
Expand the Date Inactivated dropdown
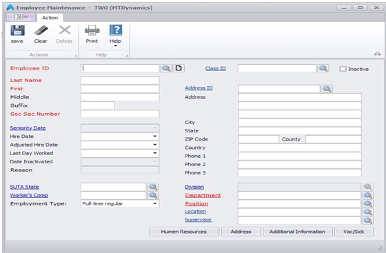pyautogui.click(x=155, y=161)
